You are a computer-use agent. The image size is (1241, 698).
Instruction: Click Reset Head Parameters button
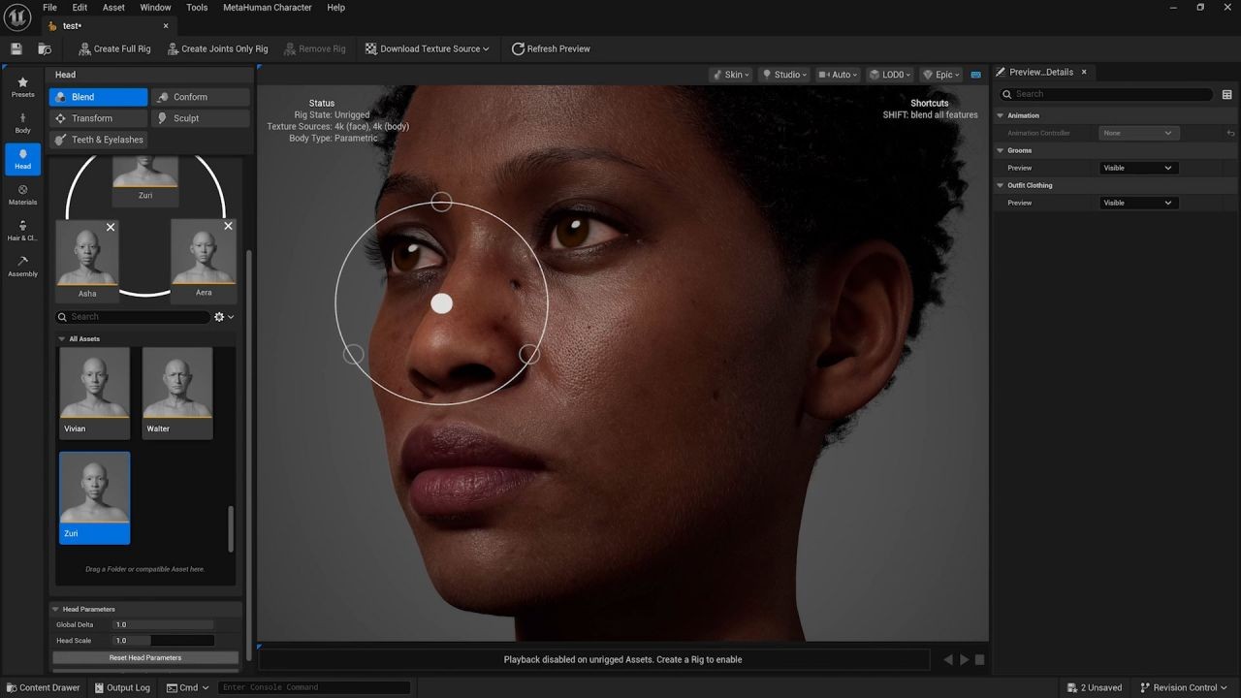pos(145,657)
